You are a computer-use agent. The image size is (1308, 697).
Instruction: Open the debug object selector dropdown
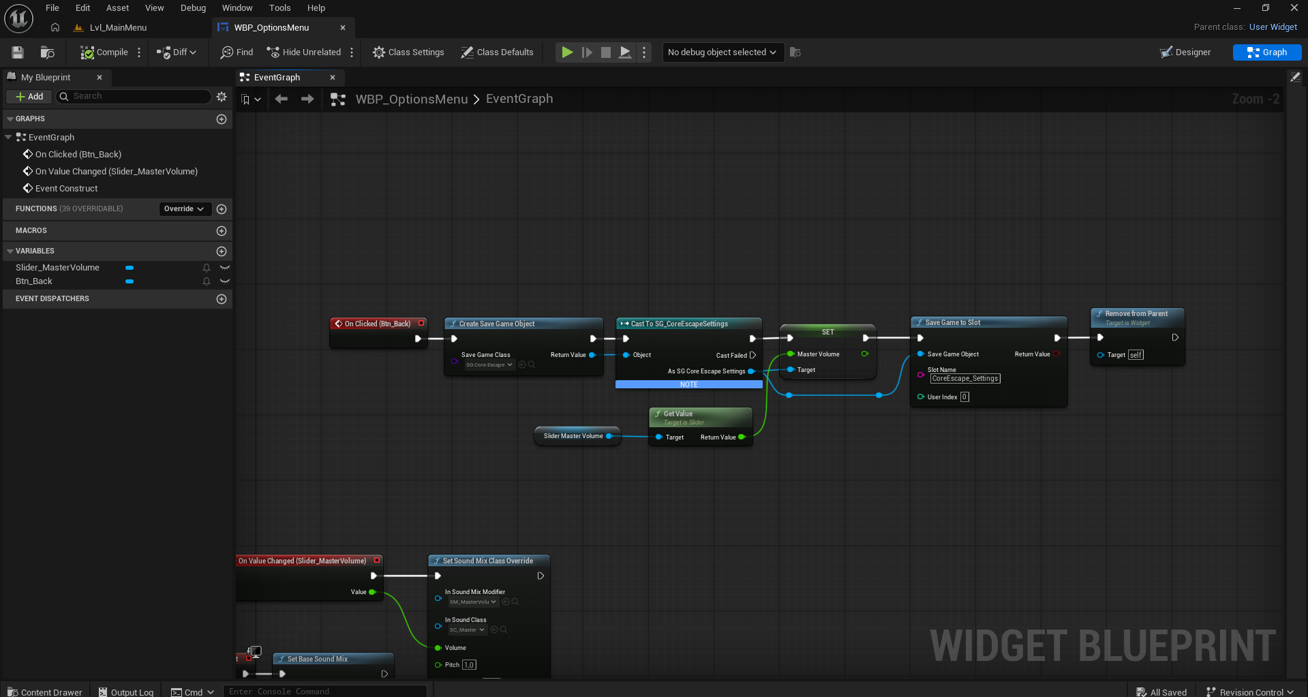723,52
